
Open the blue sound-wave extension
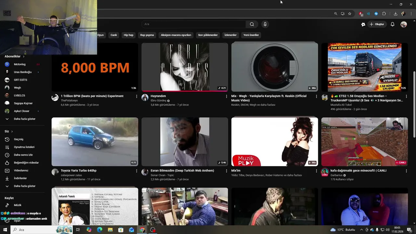pyautogui.click(x=368, y=14)
